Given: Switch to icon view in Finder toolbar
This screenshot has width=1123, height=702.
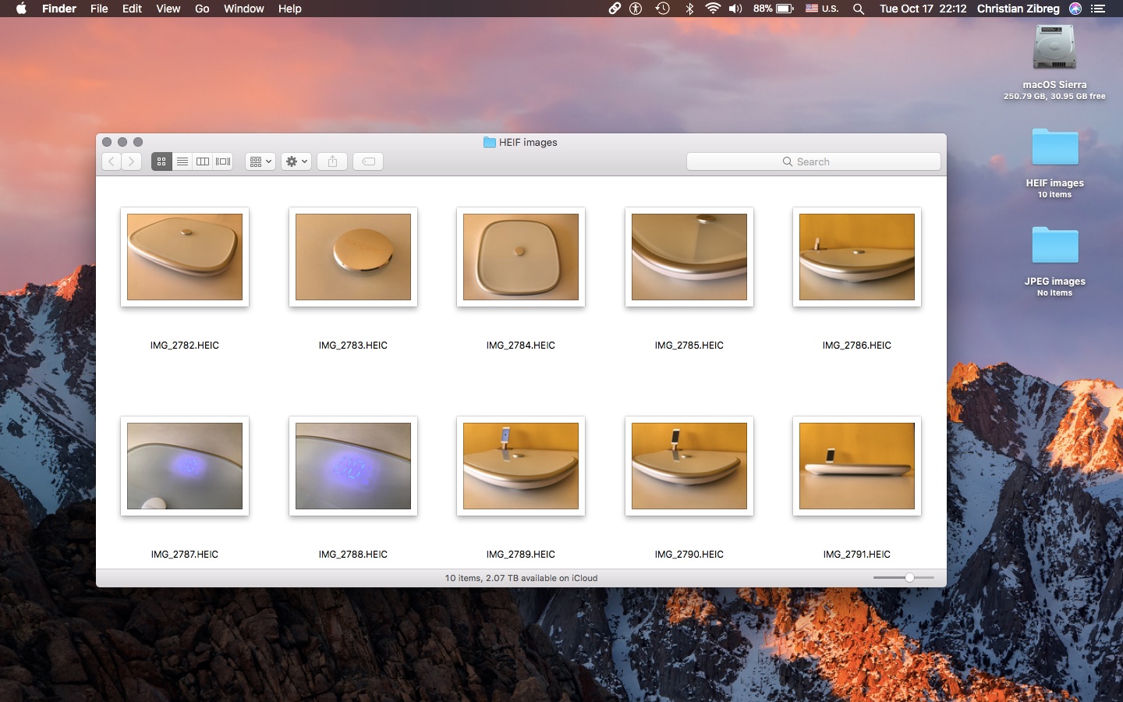Looking at the screenshot, I should tap(161, 161).
